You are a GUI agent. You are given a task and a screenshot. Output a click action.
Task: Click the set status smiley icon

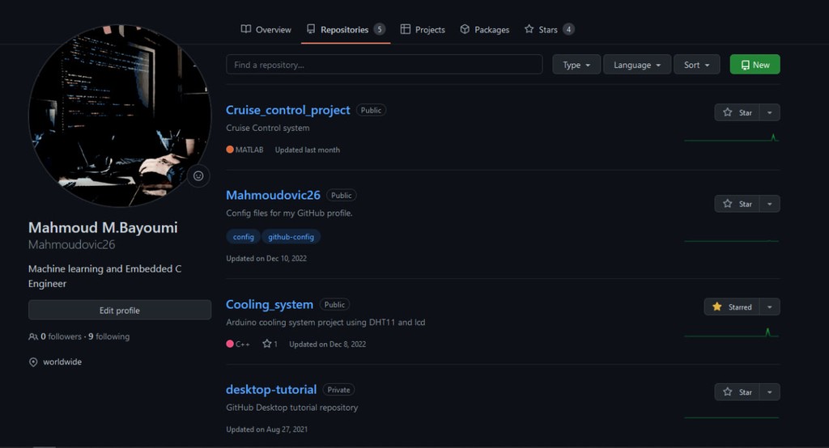(198, 176)
